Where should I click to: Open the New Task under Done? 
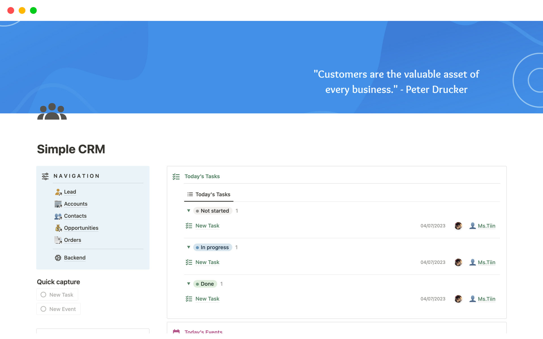207,299
